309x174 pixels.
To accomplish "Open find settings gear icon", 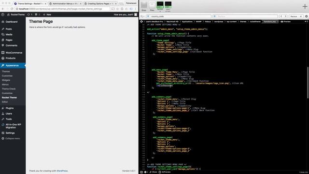I will 306,16.
